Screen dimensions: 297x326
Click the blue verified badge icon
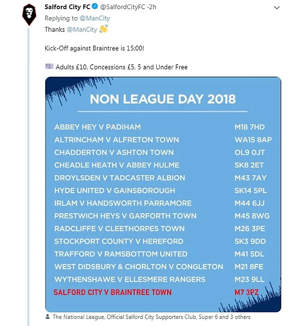tap(95, 7)
